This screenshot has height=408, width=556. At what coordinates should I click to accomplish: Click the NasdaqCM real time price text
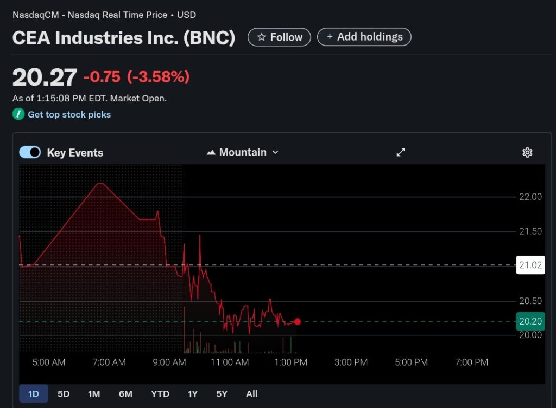104,15
